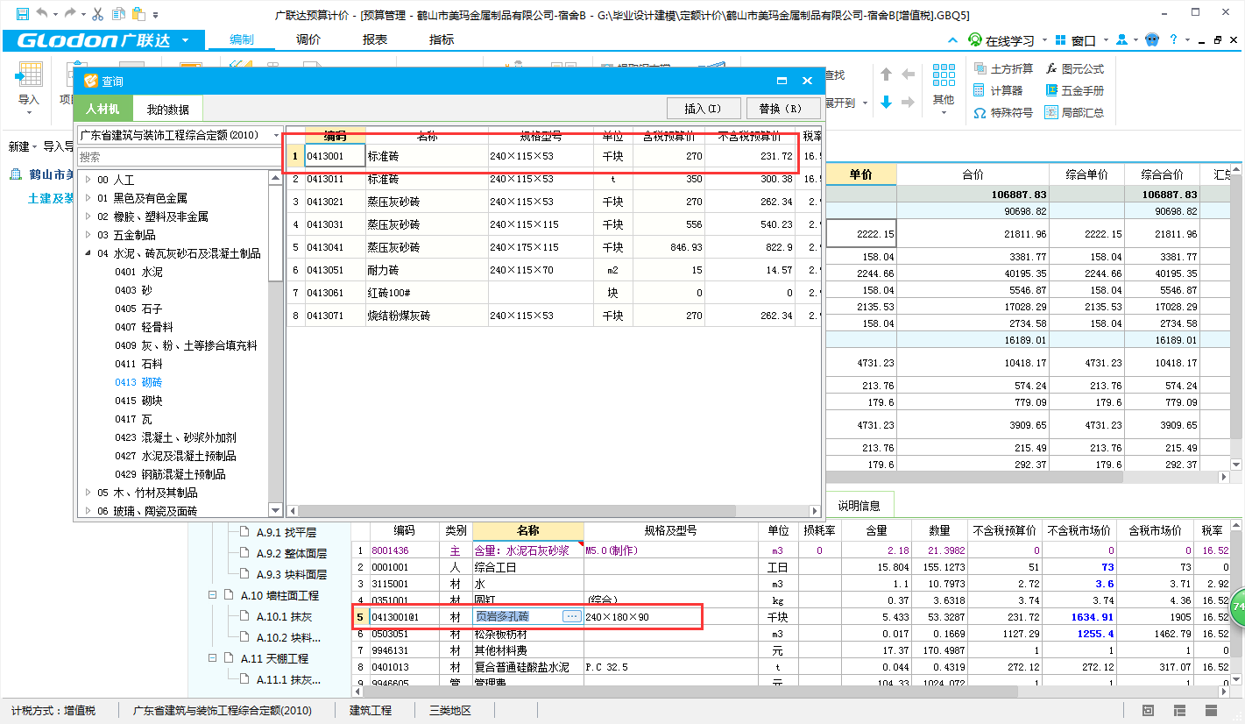Click the Paste clipboard icon
1245x724 pixels.
(138, 14)
